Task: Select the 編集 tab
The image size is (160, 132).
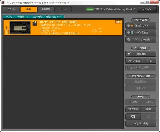Action: [29, 9]
